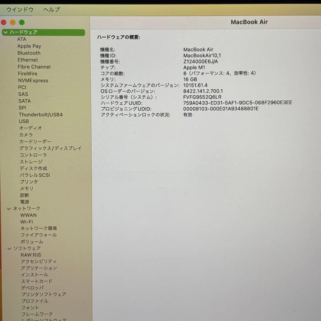
Task: Open the 電源 (Power) section
Action: tap(25, 202)
